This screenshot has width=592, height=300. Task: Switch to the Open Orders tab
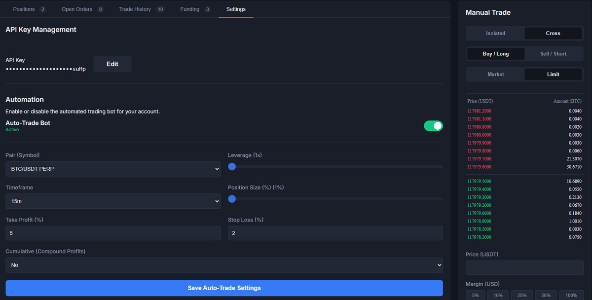click(82, 9)
